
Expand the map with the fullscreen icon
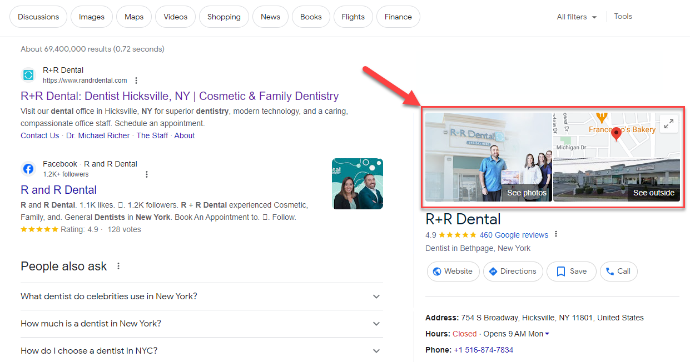tap(669, 124)
